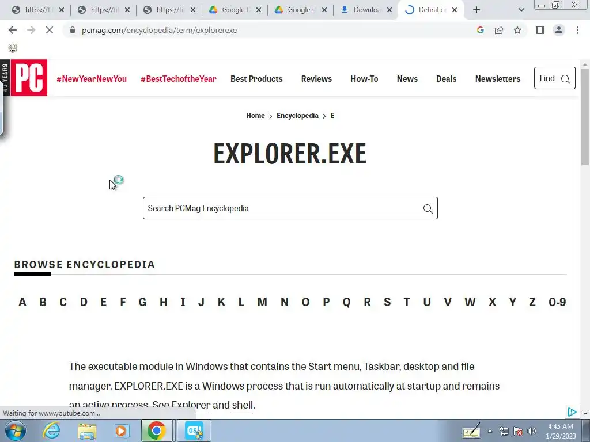Switch to the first Google Drive tab
590x442 pixels.
click(x=235, y=10)
